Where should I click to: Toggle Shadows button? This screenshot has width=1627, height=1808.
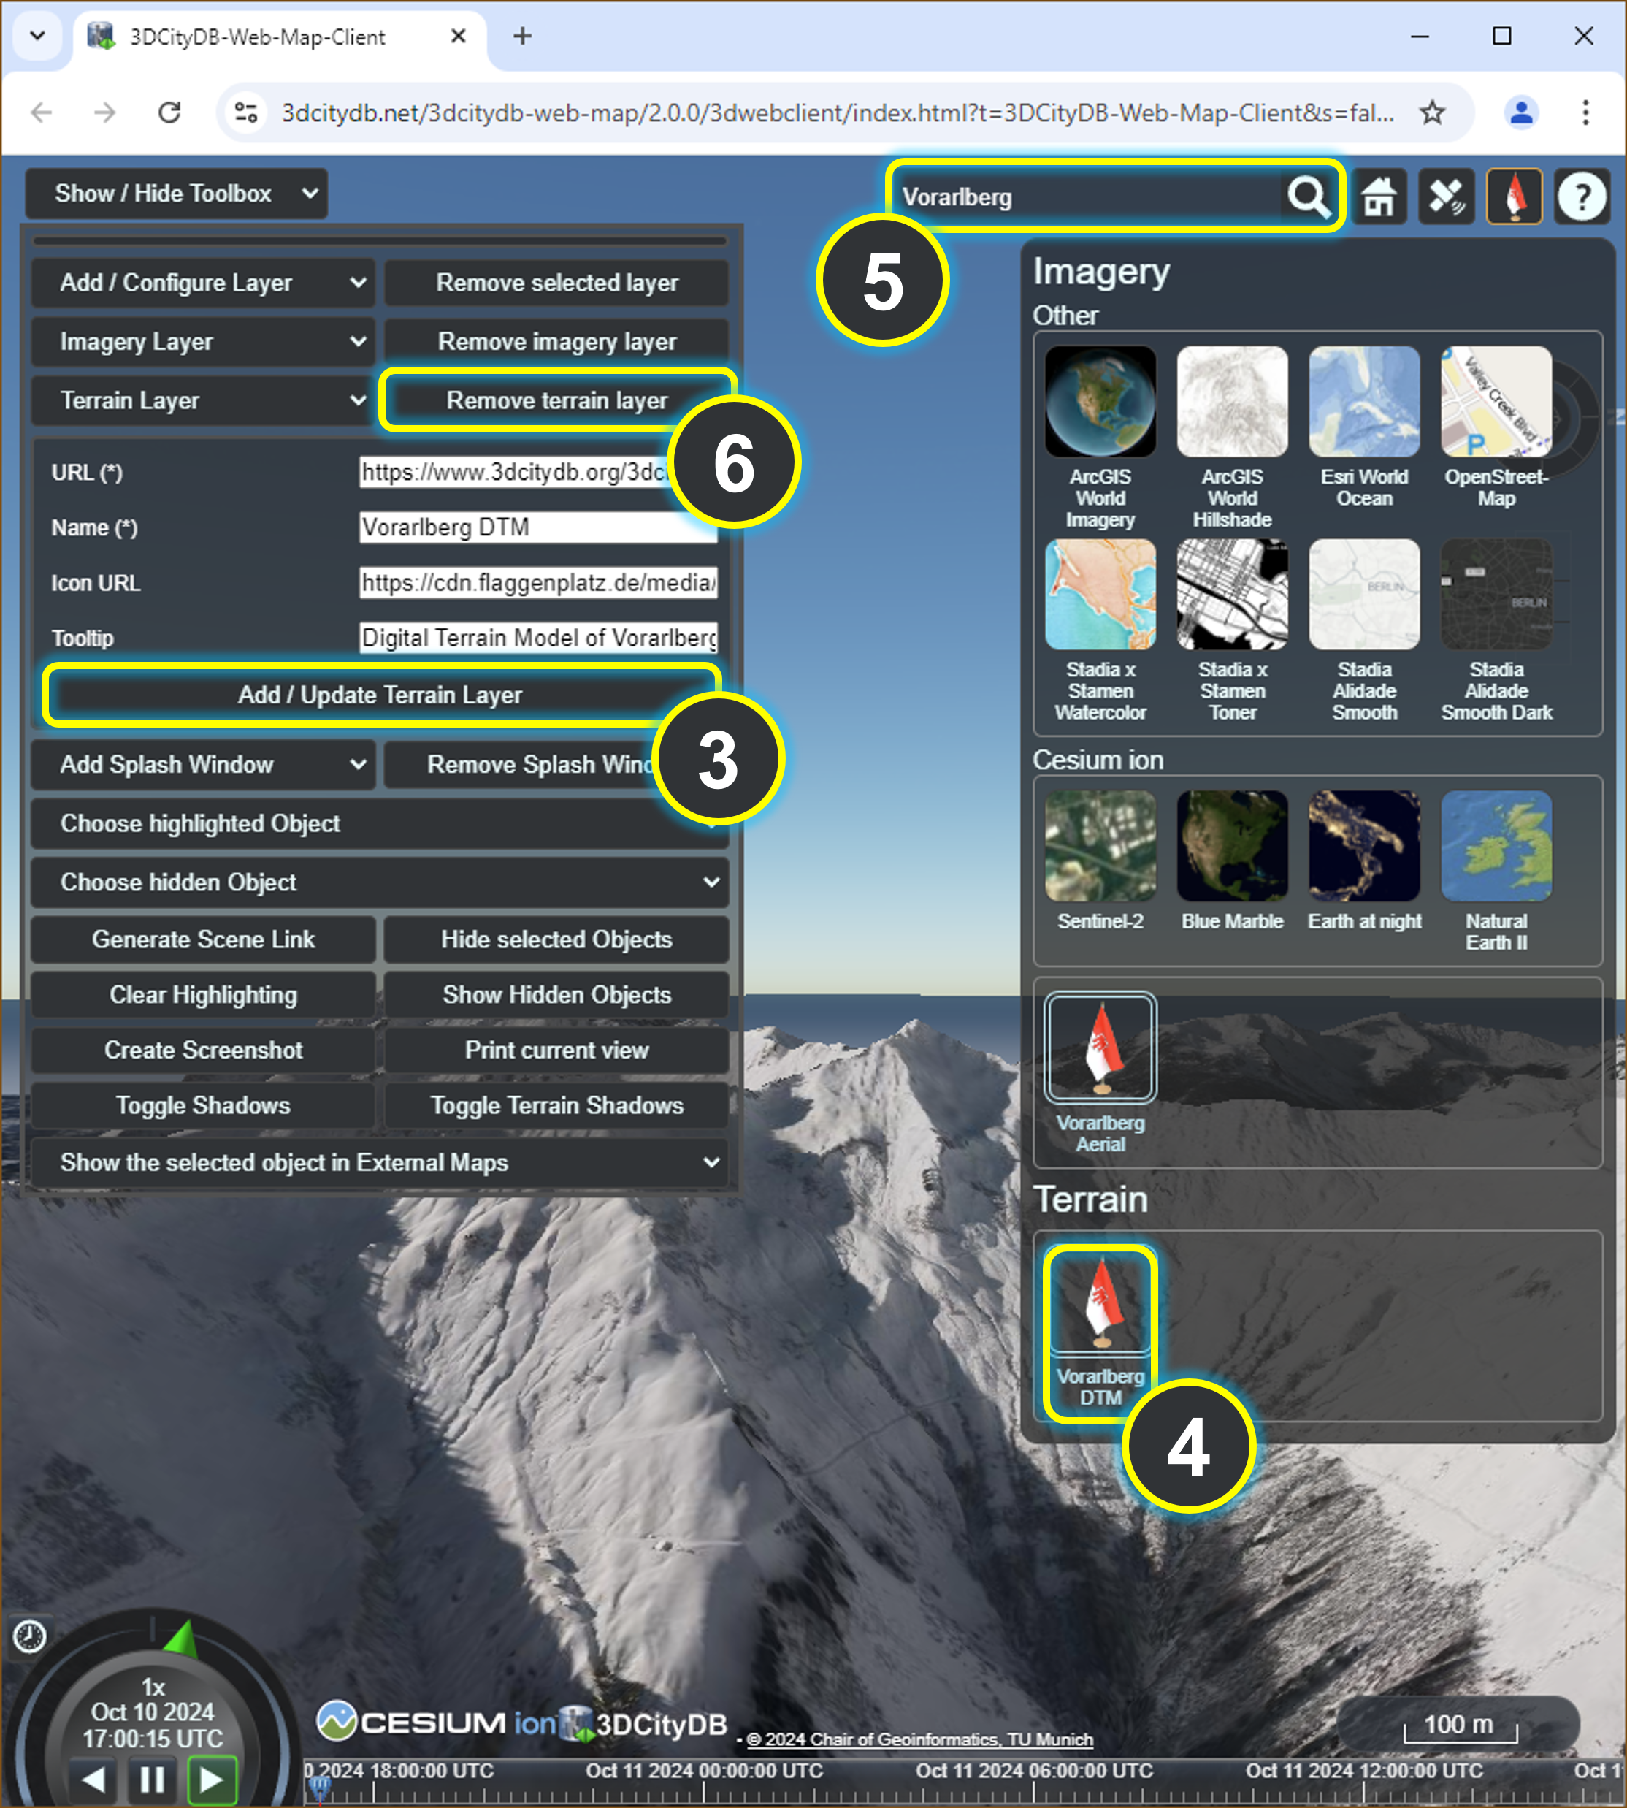tap(203, 1106)
